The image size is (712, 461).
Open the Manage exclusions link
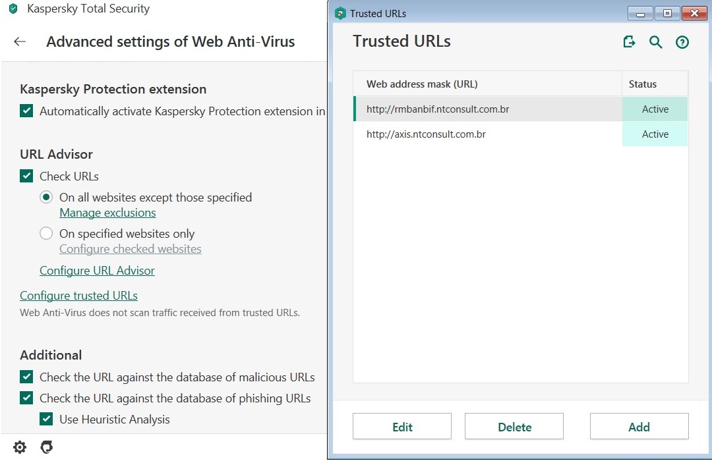tap(107, 213)
